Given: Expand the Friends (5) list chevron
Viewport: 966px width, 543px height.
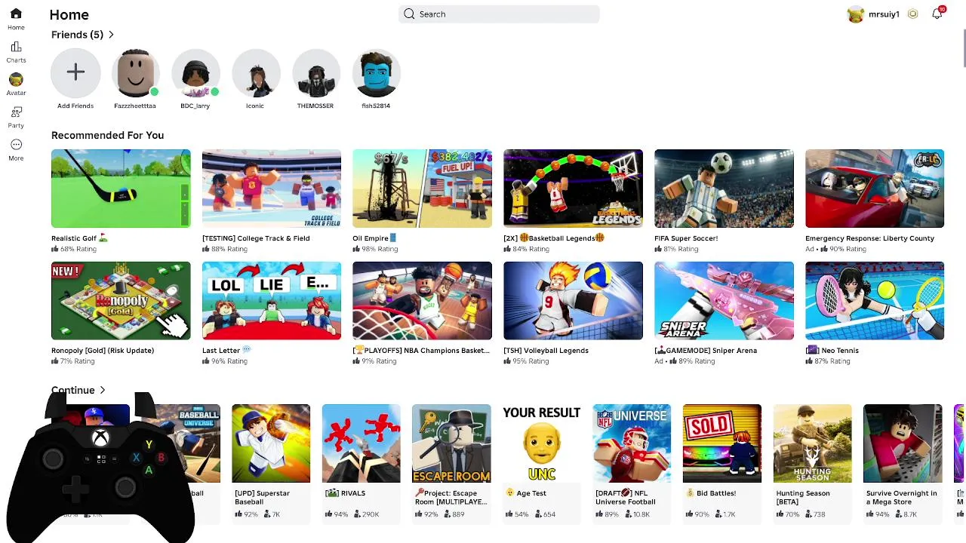Looking at the screenshot, I should click(x=111, y=35).
